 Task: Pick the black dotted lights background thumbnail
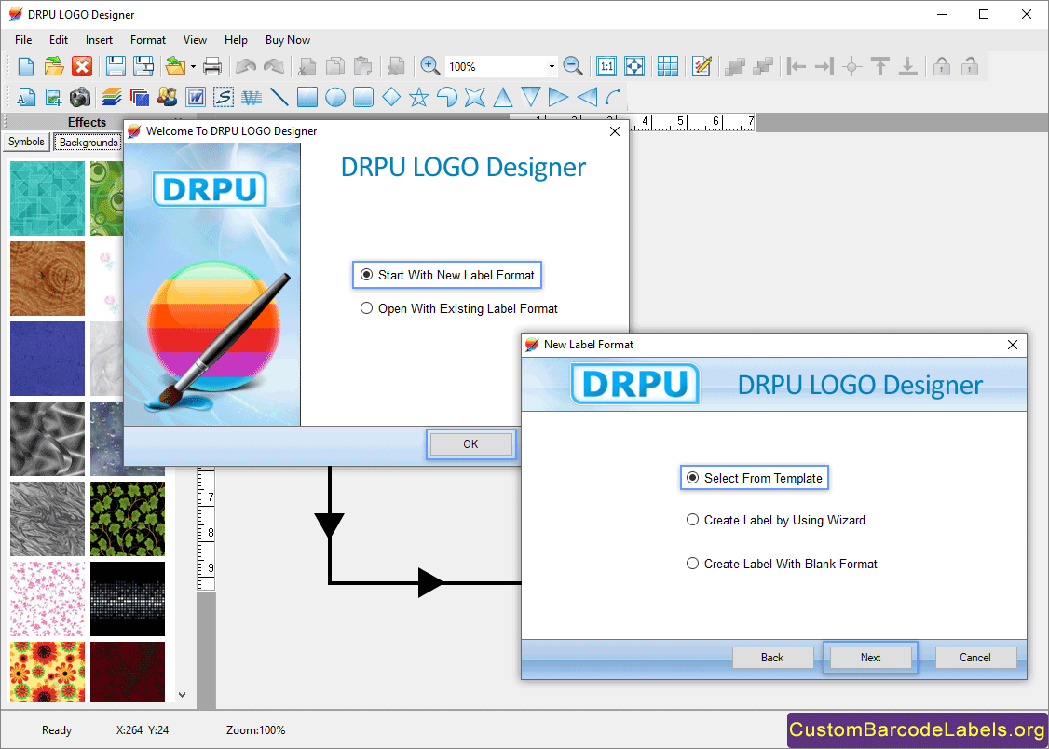pyautogui.click(x=127, y=599)
